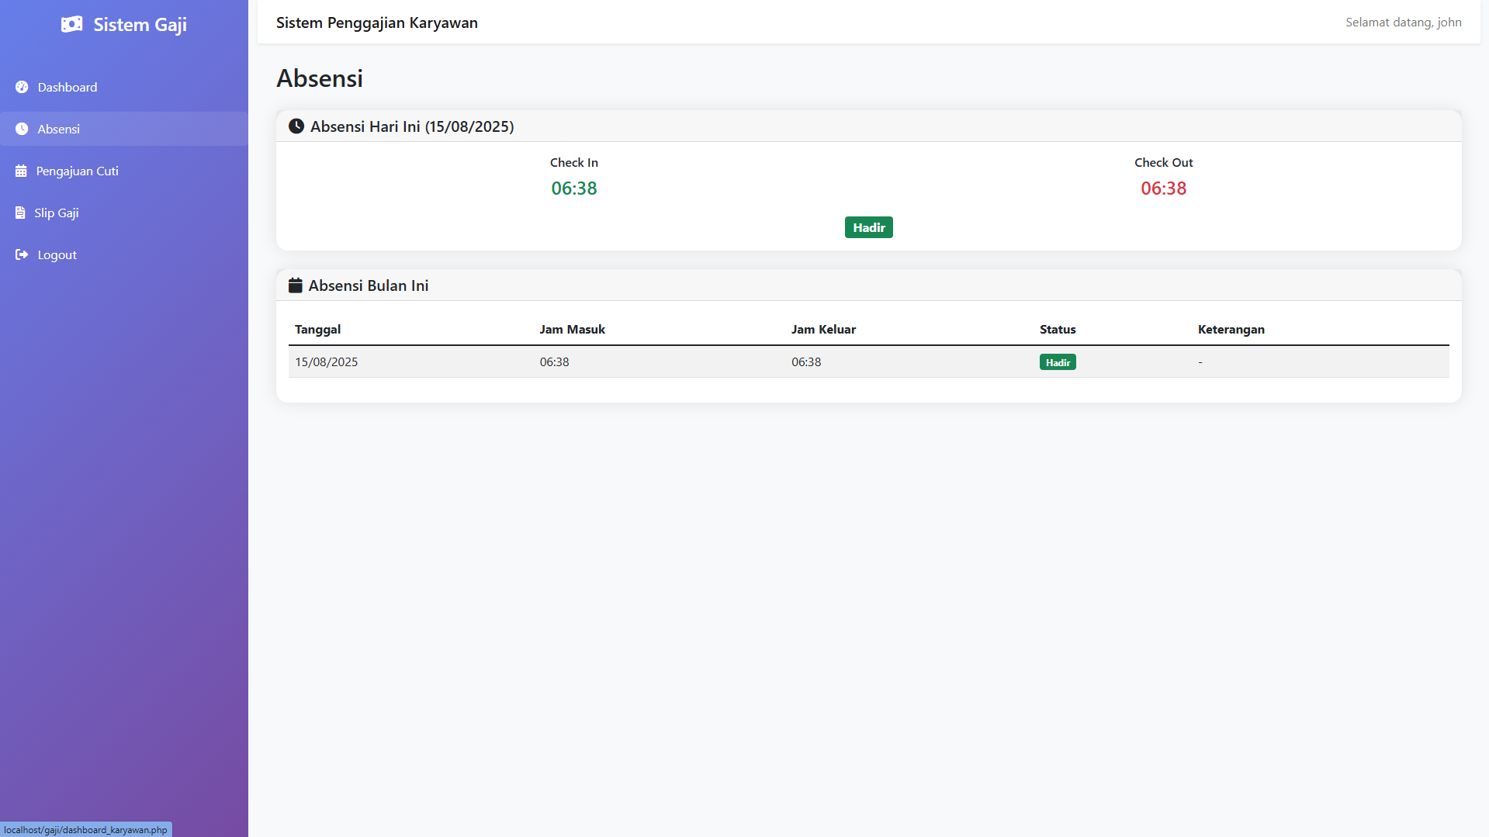The image size is (1489, 837).
Task: Click the Jam Masuk column header
Action: coord(572,329)
